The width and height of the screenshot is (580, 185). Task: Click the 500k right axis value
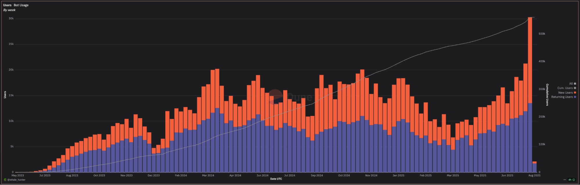(x=542, y=34)
